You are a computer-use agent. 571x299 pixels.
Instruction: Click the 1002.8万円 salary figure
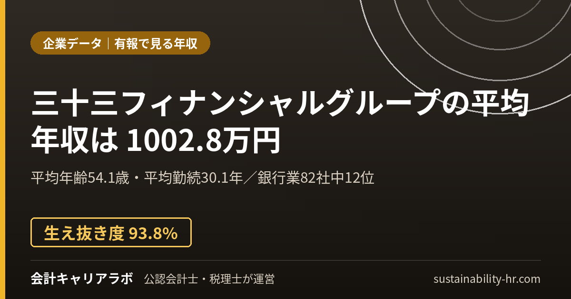coord(203,141)
